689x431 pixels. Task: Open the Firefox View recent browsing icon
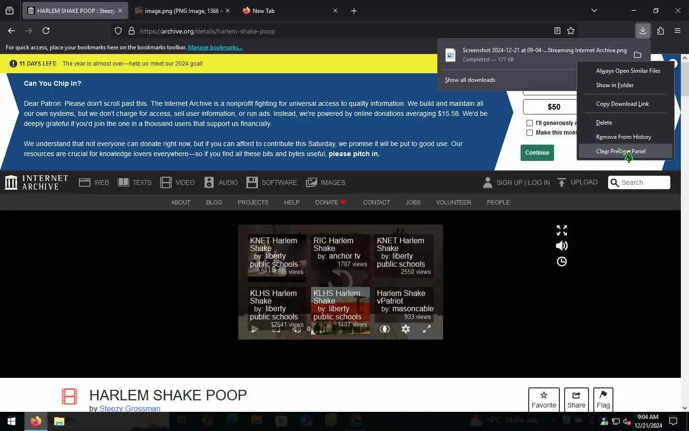point(10,11)
